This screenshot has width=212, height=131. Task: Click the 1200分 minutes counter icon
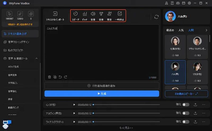point(20,14)
